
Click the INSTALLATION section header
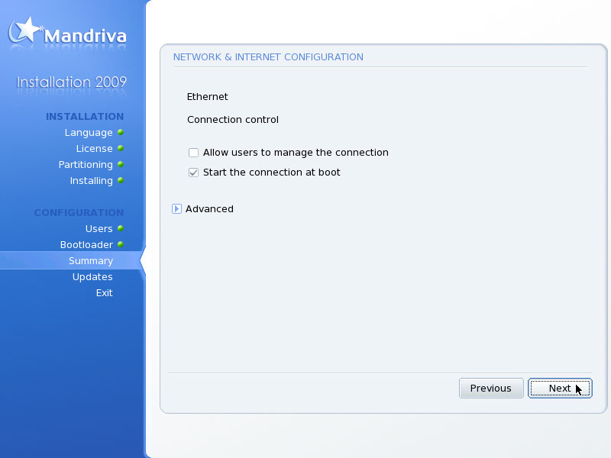(85, 117)
